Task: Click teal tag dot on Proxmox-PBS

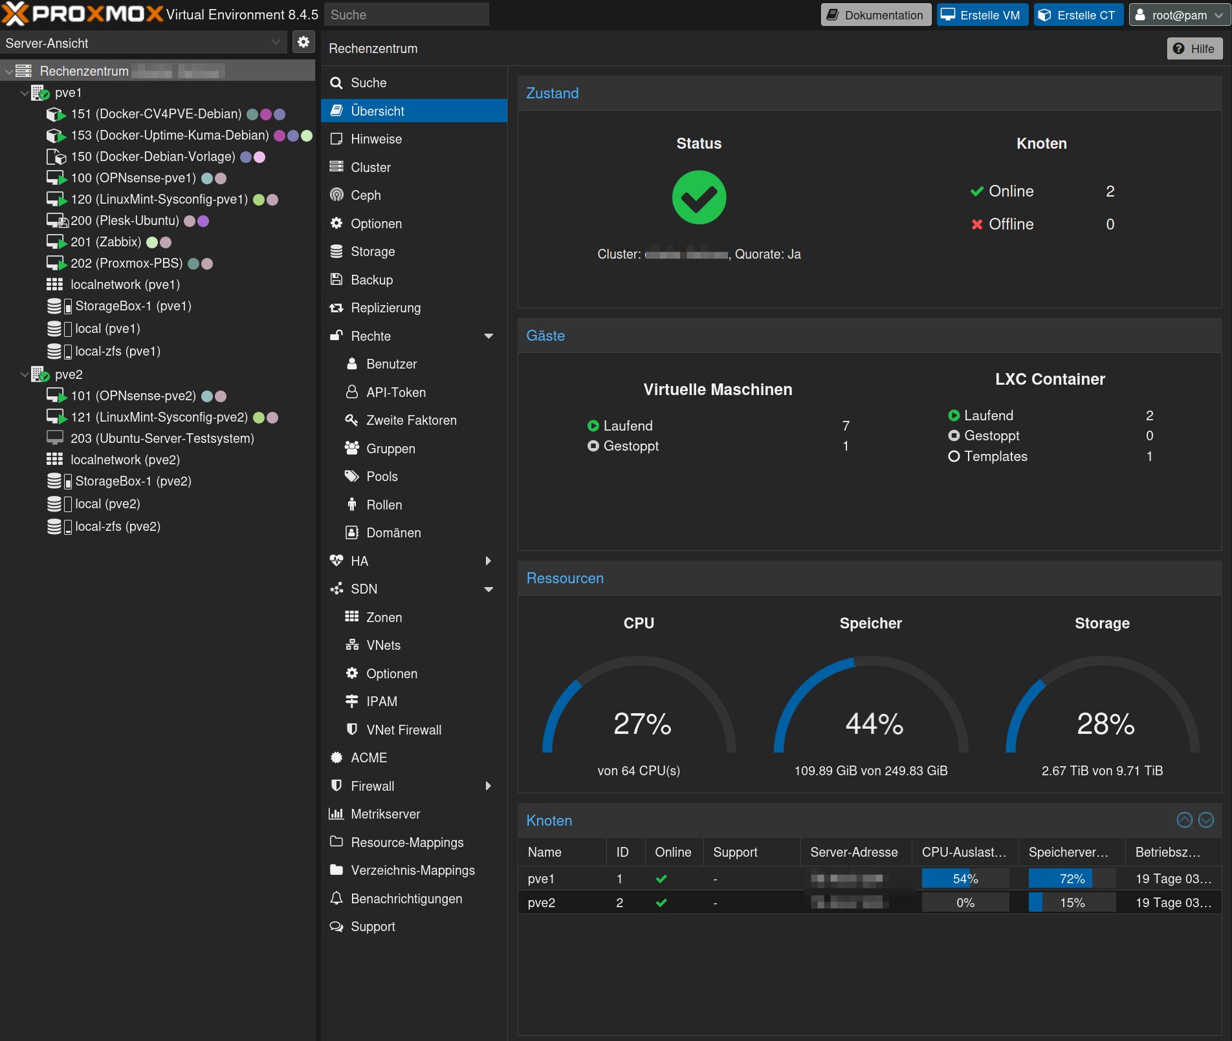Action: point(193,264)
